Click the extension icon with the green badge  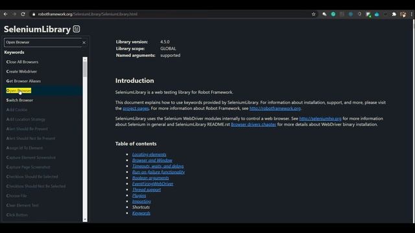click(x=368, y=14)
